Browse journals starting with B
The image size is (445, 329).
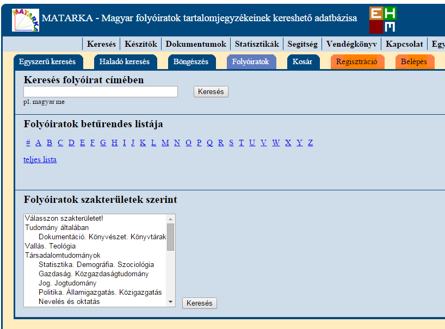[x=50, y=142]
